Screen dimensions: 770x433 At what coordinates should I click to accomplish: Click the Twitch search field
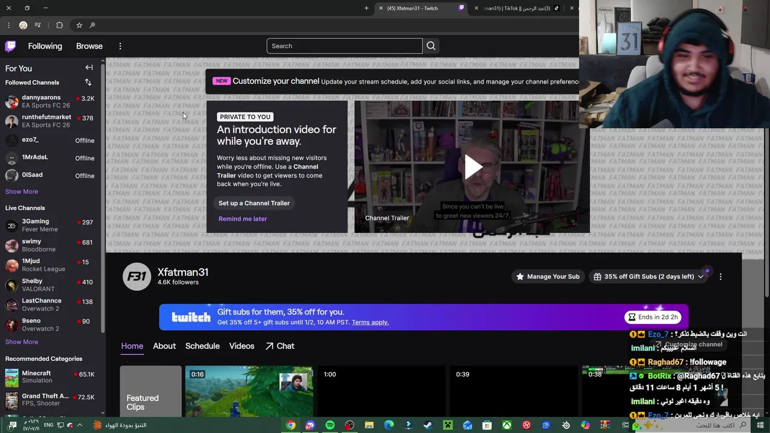pyautogui.click(x=344, y=46)
